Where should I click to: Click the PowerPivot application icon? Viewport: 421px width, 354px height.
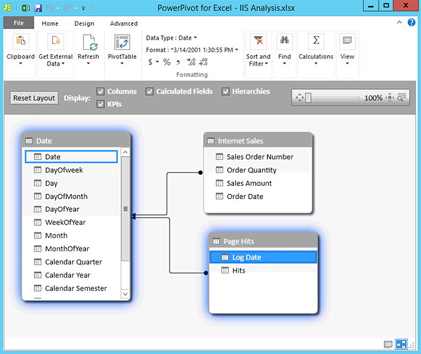pos(7,8)
